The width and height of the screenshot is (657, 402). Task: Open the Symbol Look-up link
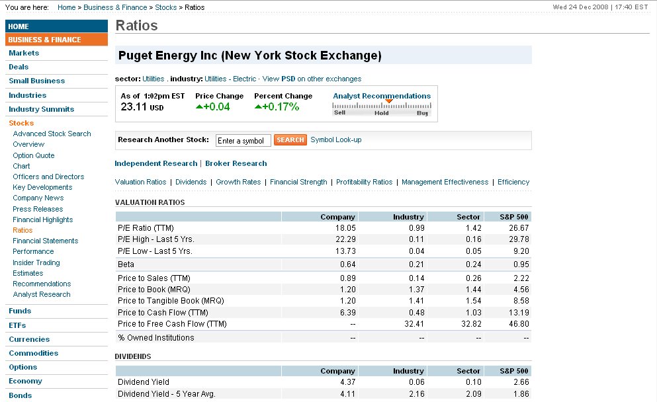(x=336, y=140)
